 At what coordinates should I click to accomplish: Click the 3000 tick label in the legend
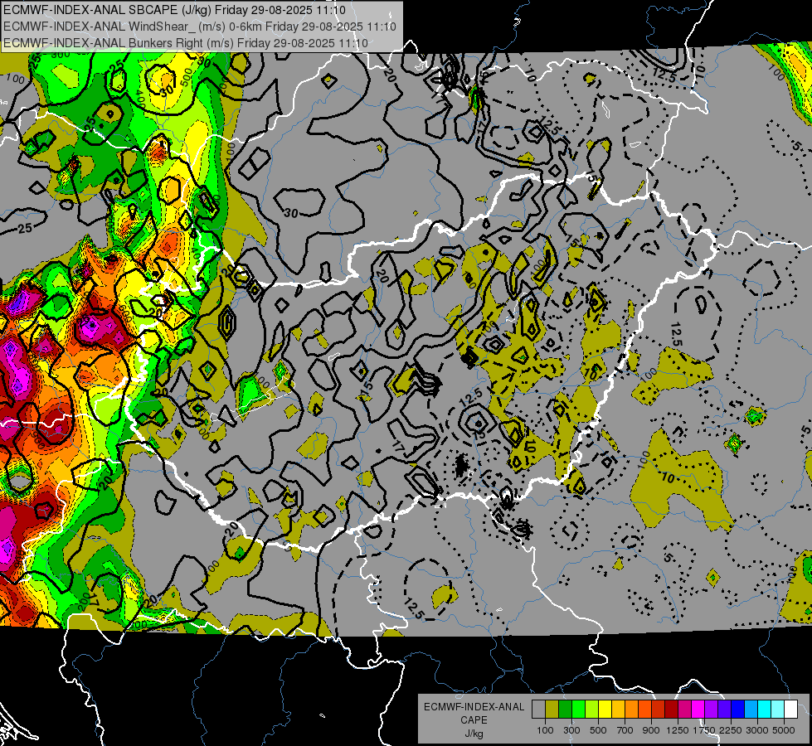pos(757,730)
